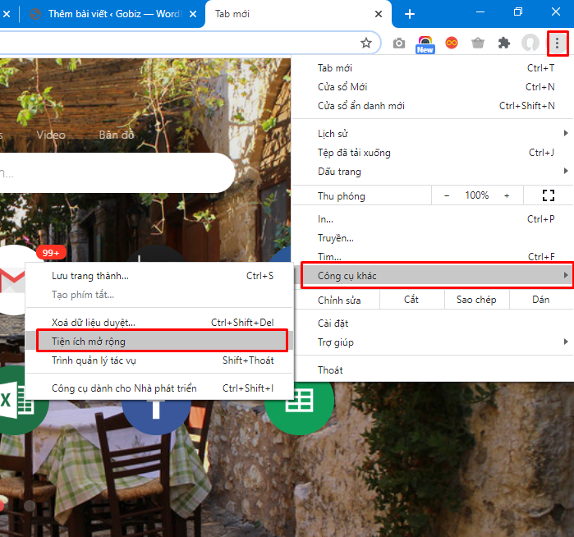The height and width of the screenshot is (537, 574).
Task: Open the profile avatar icon
Action: tap(530, 43)
